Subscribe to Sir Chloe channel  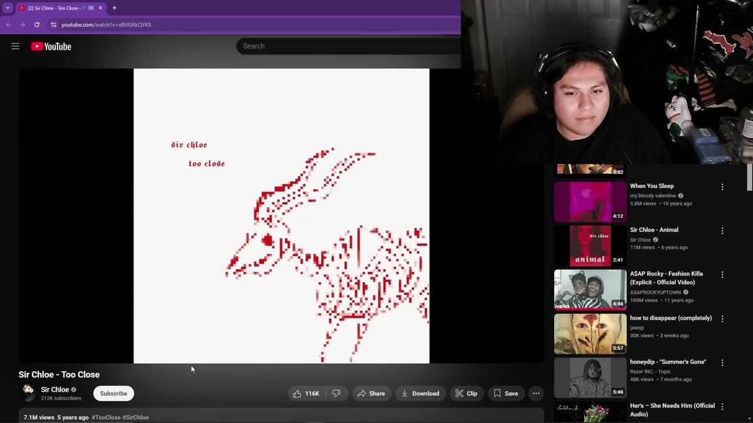(114, 394)
